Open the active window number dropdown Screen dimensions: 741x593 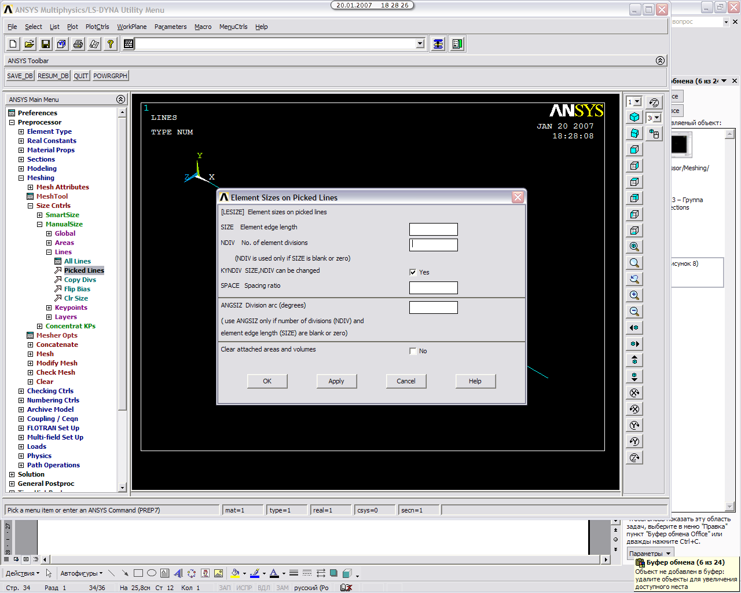point(637,102)
